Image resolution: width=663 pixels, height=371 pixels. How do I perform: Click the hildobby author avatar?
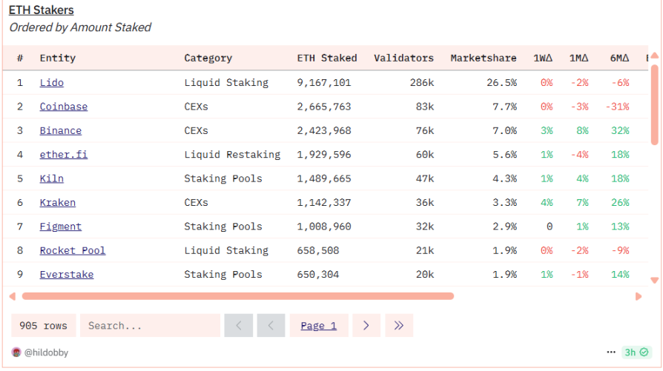16,352
